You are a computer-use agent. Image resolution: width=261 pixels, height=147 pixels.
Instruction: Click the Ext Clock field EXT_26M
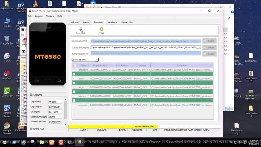click(55, 111)
